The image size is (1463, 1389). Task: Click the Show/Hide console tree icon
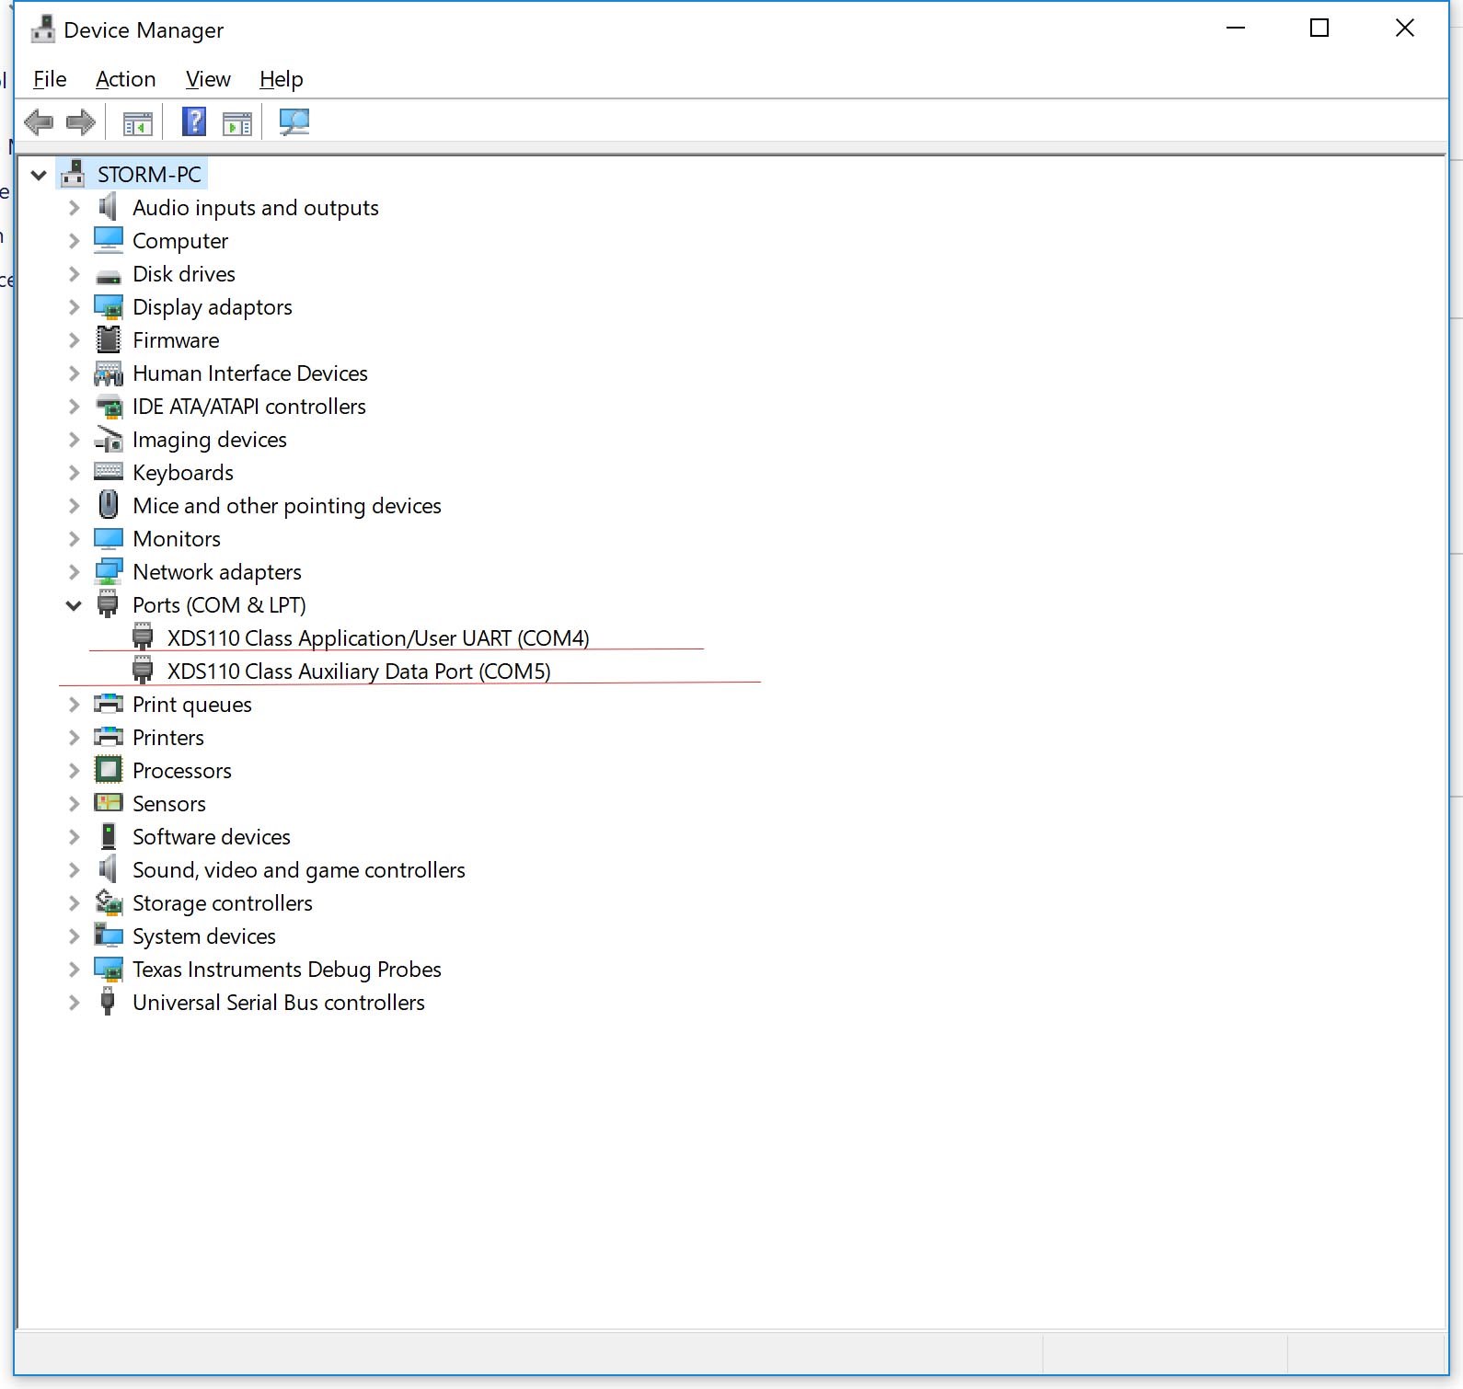point(138,122)
